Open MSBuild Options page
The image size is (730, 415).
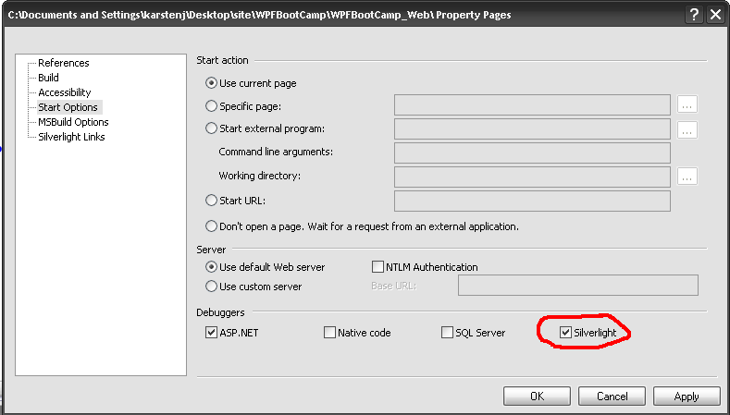[73, 122]
